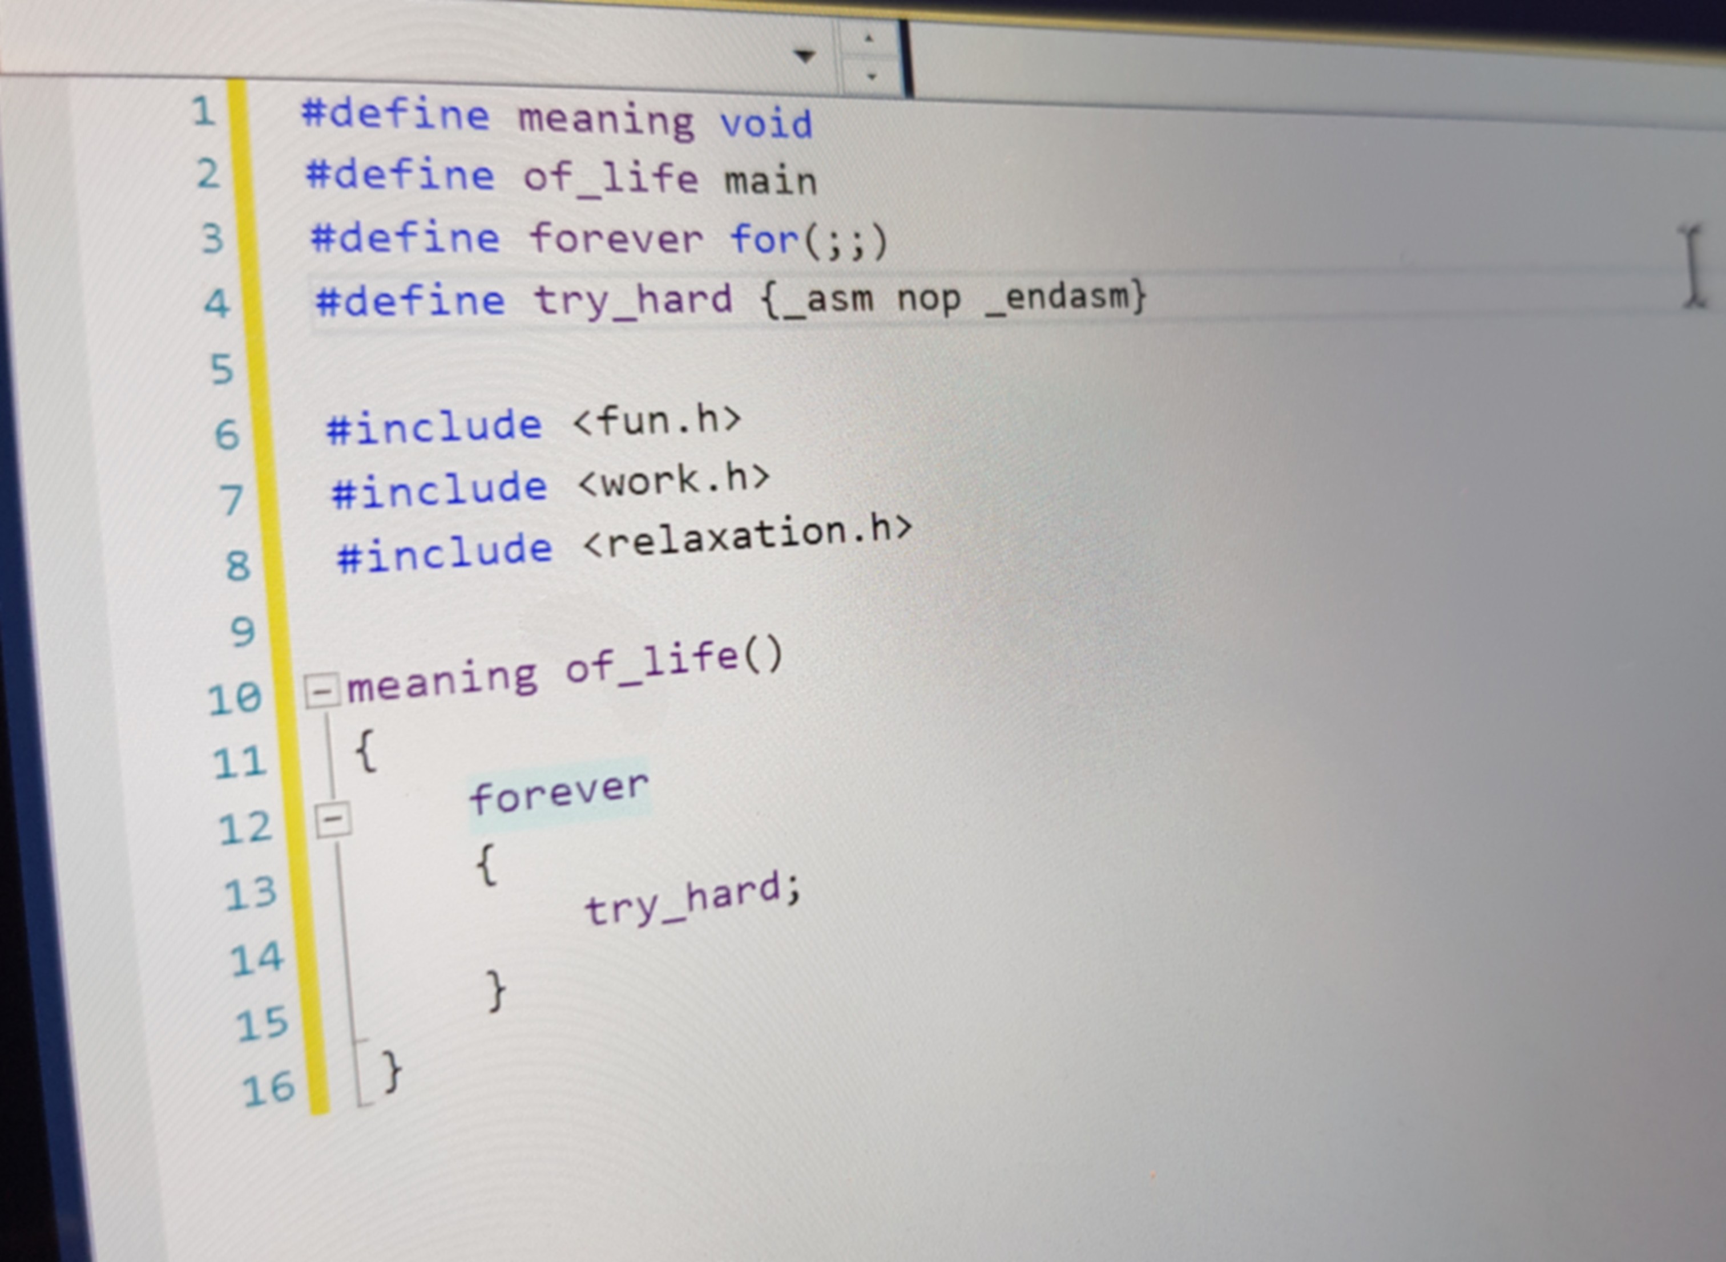Collapse the meaning of_life() function fold box
The image size is (1726, 1262).
322,690
